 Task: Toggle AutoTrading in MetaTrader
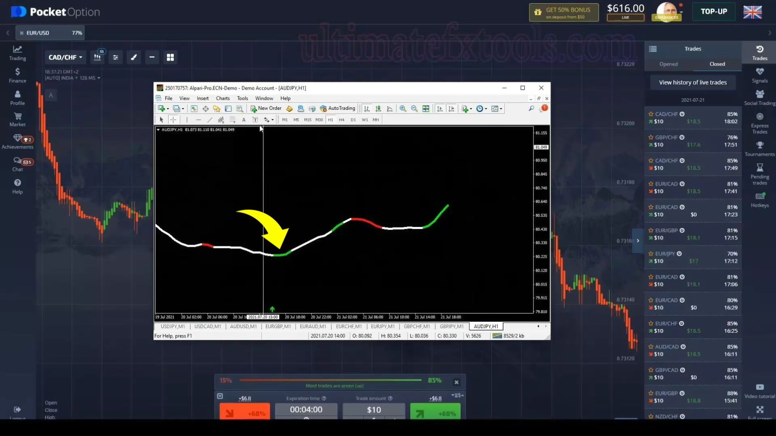pyautogui.click(x=337, y=108)
